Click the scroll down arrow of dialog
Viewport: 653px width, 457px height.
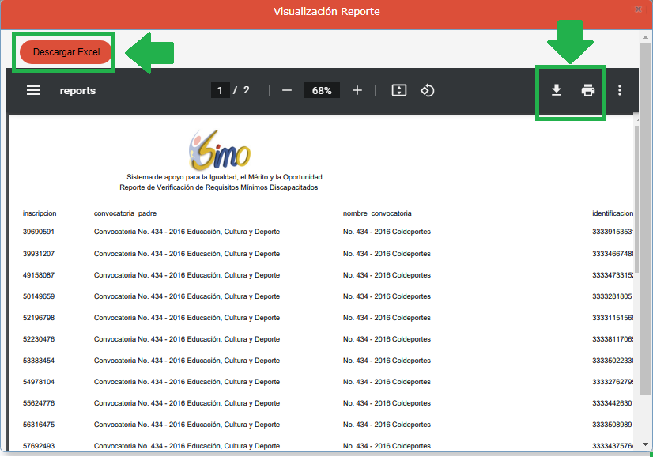tap(647, 444)
